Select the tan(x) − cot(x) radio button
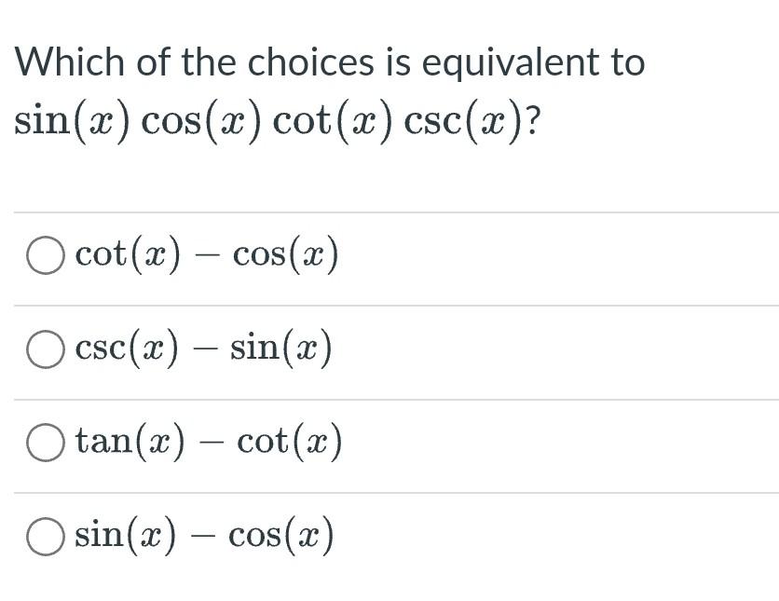The image size is (779, 601). [45, 440]
